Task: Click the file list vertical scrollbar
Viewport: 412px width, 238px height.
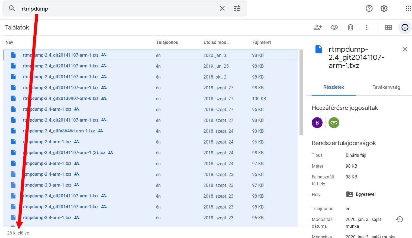Action: 301,93
